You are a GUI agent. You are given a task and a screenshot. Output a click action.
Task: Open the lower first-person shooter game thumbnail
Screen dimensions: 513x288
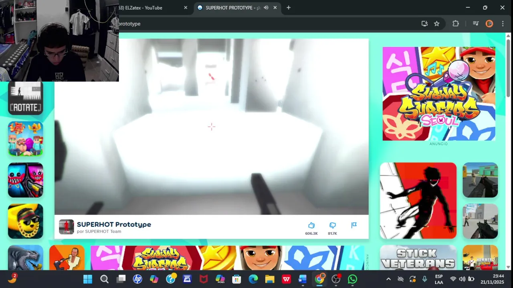click(x=480, y=221)
